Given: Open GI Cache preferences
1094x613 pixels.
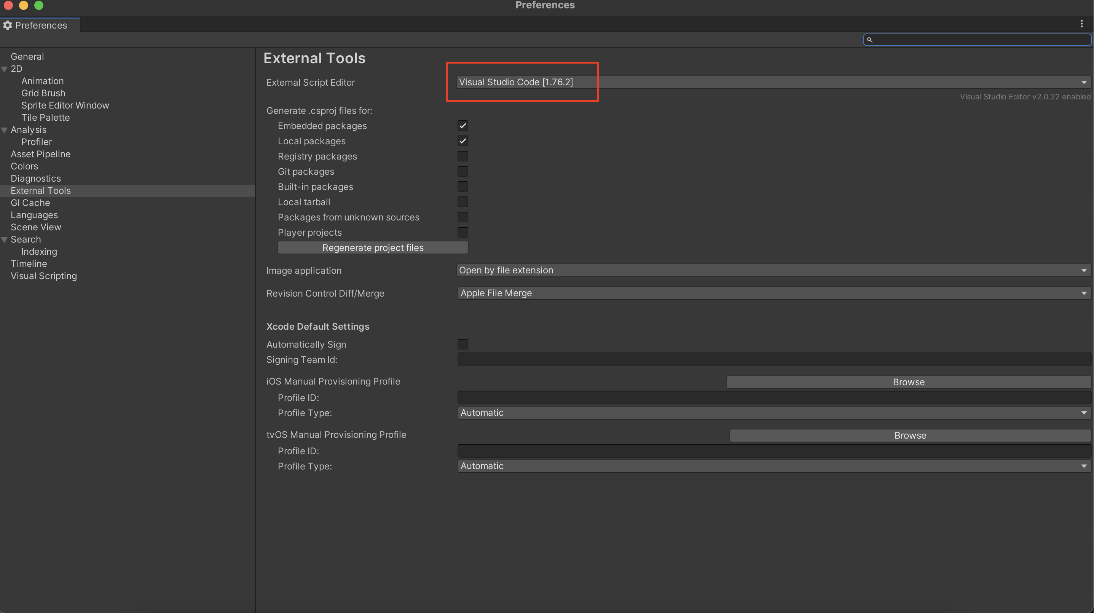Looking at the screenshot, I should 30,203.
